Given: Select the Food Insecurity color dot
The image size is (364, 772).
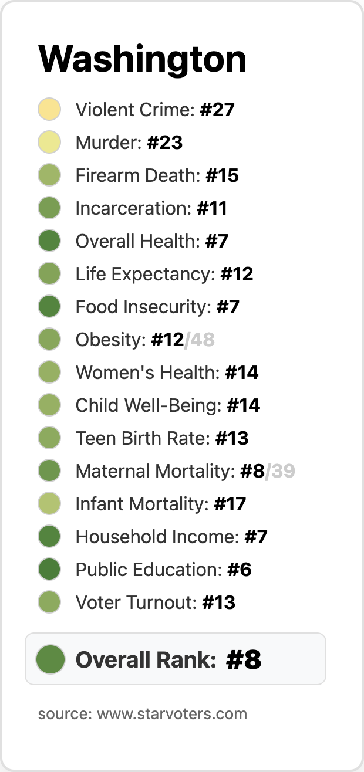Looking at the screenshot, I should coord(49,307).
